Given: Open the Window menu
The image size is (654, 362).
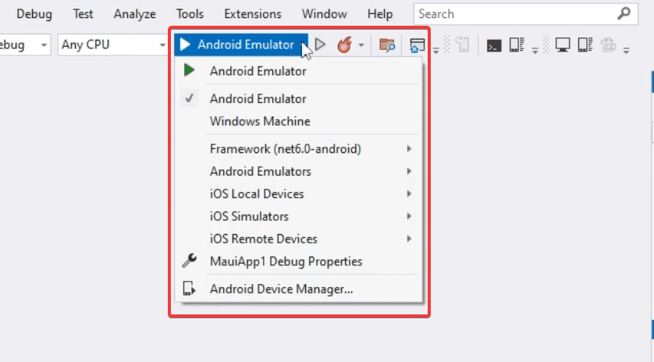Looking at the screenshot, I should click(325, 14).
